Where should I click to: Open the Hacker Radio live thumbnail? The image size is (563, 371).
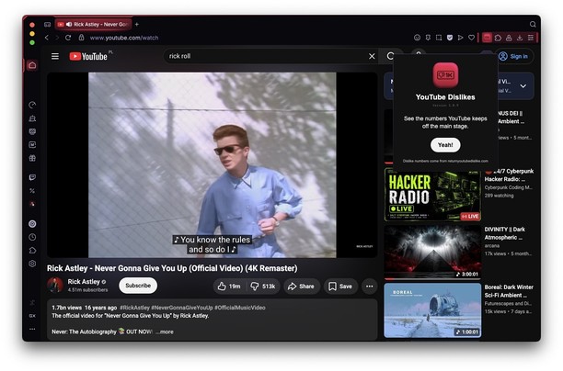(432, 195)
